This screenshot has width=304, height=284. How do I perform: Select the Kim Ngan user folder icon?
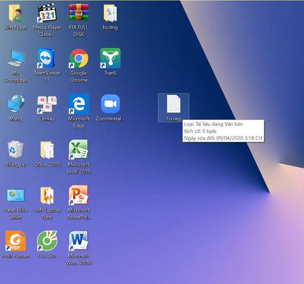(x=16, y=13)
